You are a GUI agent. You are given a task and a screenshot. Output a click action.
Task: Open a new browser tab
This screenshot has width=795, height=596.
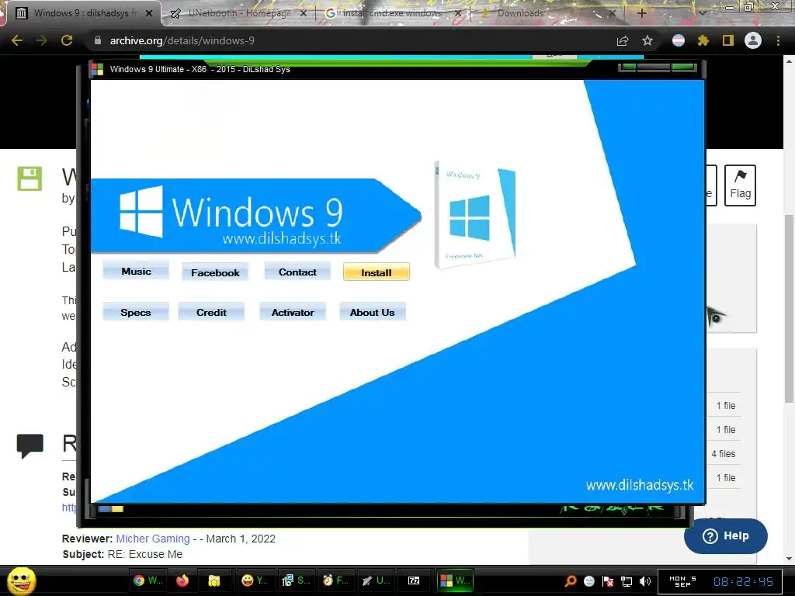pyautogui.click(x=641, y=13)
